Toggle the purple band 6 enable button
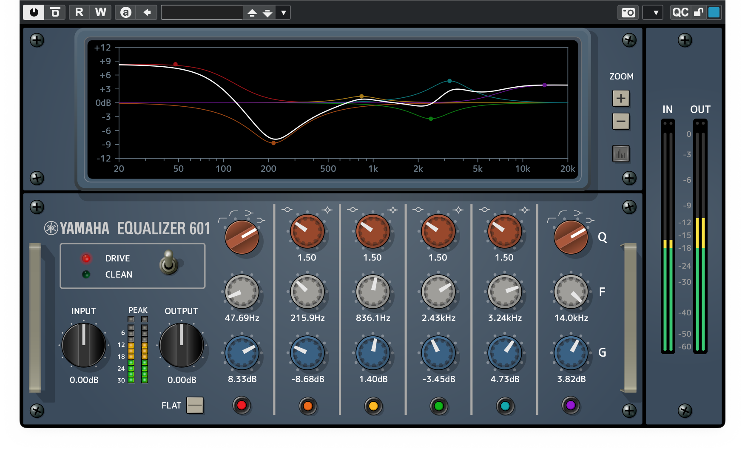 click(x=571, y=406)
